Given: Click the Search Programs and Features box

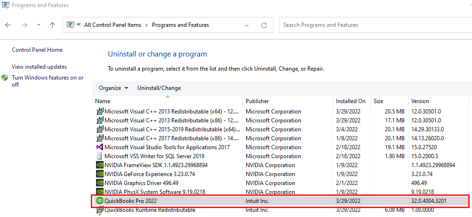Looking at the screenshot, I should [376, 25].
